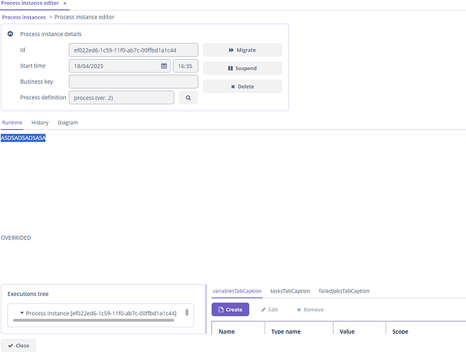Open the calendar date picker icon
The height and width of the screenshot is (355, 466).
[x=164, y=66]
